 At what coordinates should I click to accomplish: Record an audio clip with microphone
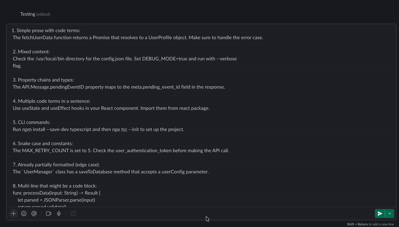pos(59,214)
